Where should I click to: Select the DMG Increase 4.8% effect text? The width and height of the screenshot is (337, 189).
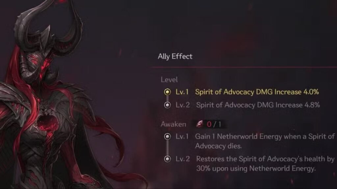pyautogui.click(x=258, y=105)
